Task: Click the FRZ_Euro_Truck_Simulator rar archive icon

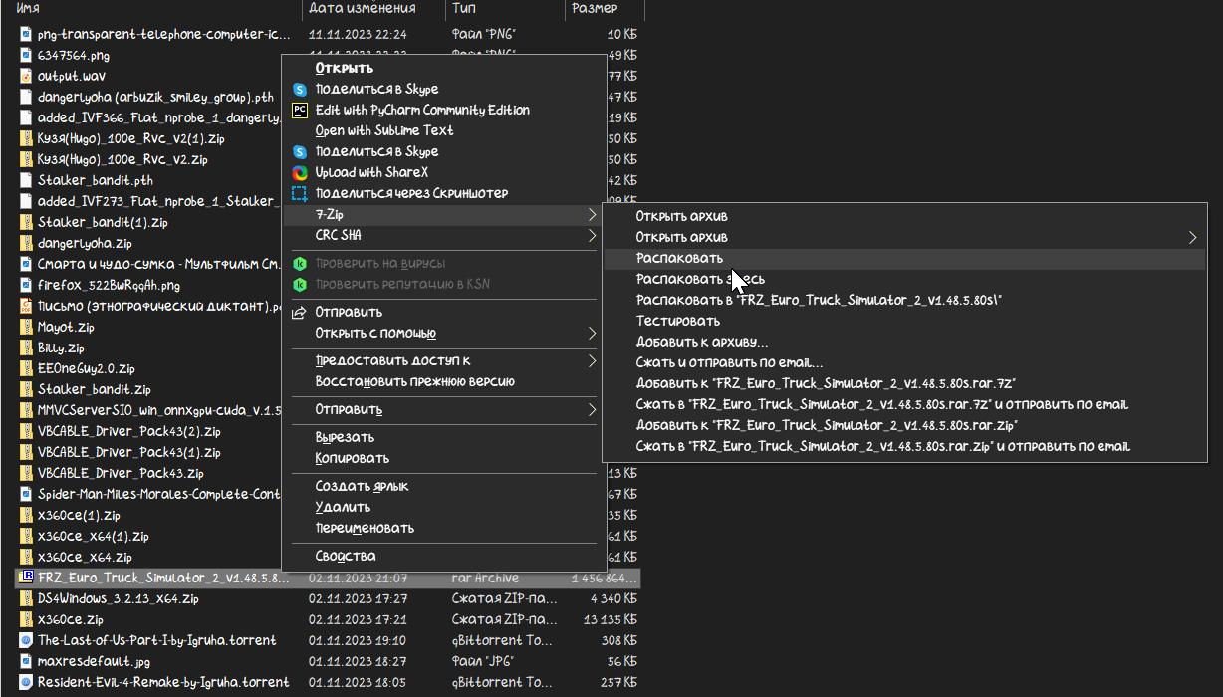Action: click(x=27, y=578)
